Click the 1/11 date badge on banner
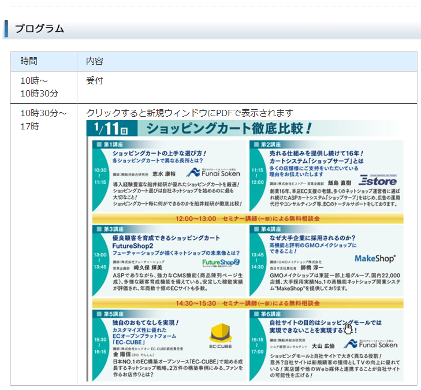Screen dimensions: 421x390 (111, 128)
